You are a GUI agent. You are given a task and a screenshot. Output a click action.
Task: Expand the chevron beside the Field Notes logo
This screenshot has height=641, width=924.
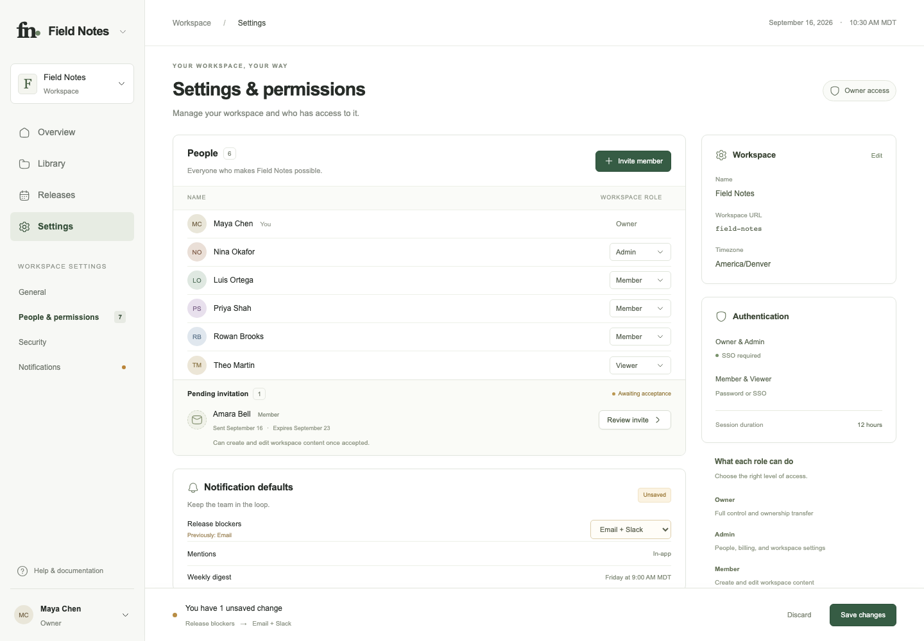pyautogui.click(x=123, y=31)
